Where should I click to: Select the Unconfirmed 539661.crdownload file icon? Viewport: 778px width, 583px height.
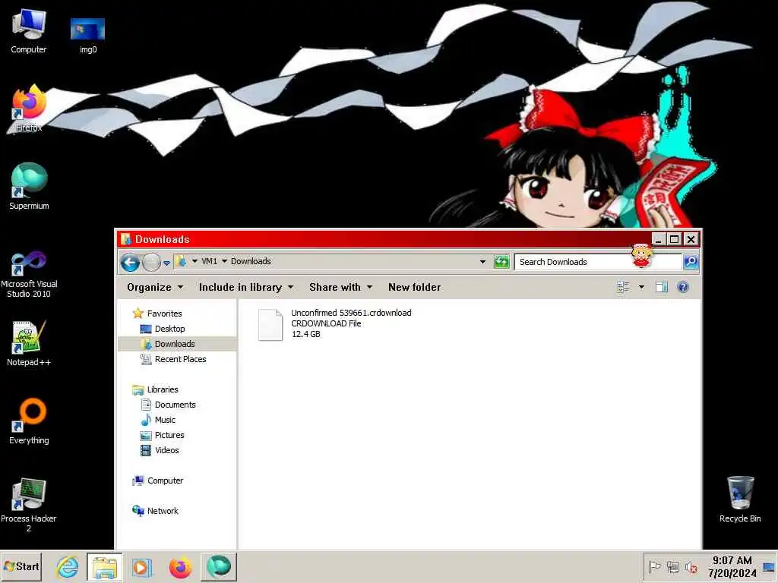270,325
